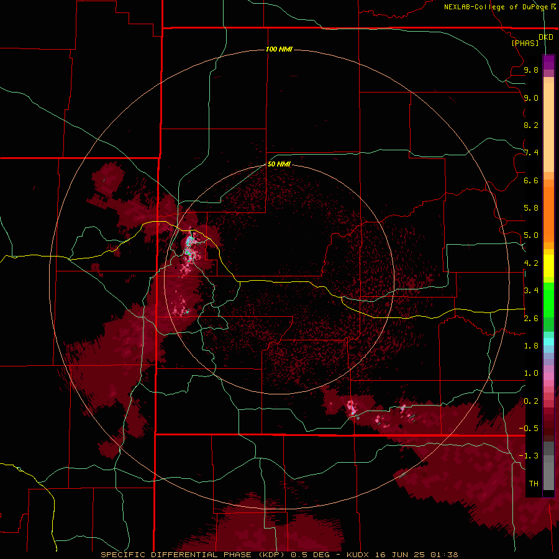The height and width of the screenshot is (559, 559).
Task: Click the 5.8 scale value
Action: (x=531, y=208)
